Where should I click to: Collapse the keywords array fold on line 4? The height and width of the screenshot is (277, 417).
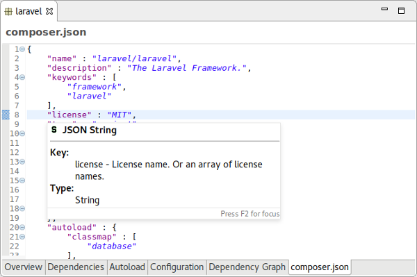[x=22, y=77]
